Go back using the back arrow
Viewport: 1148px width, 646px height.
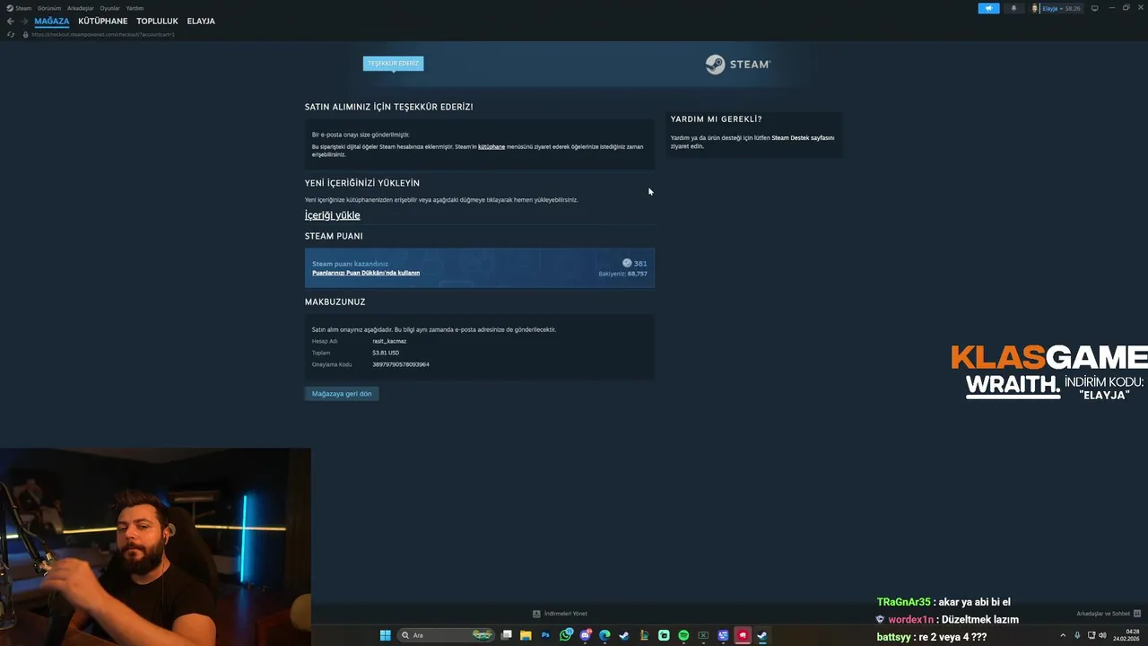[x=11, y=21]
